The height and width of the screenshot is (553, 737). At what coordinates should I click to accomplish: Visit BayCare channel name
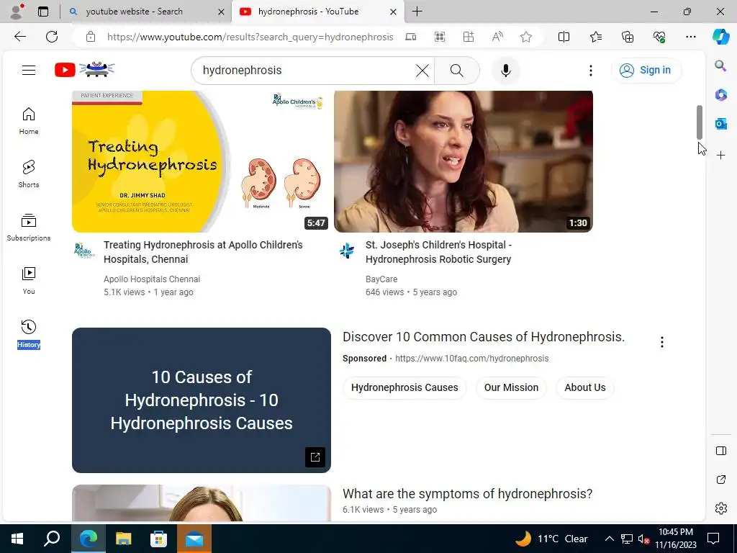[381, 279]
